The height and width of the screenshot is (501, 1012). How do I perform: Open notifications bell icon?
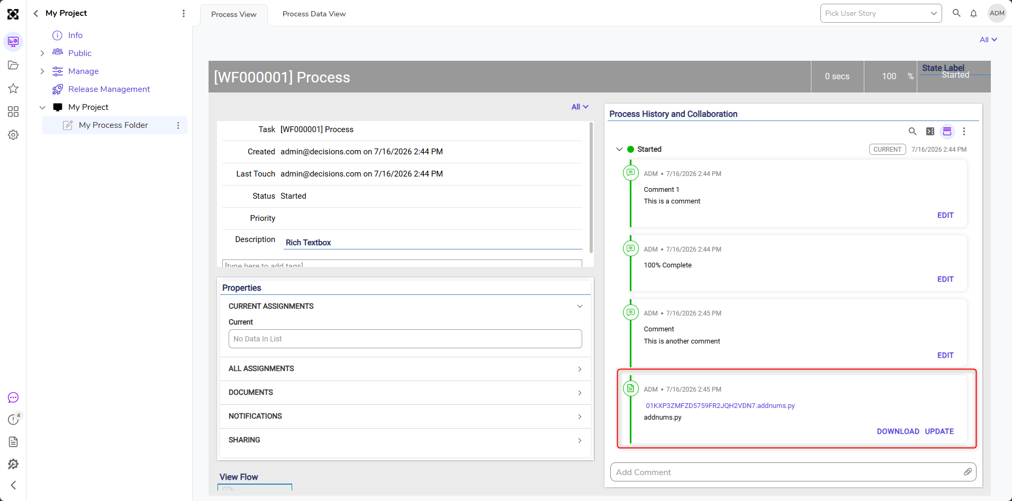point(973,13)
